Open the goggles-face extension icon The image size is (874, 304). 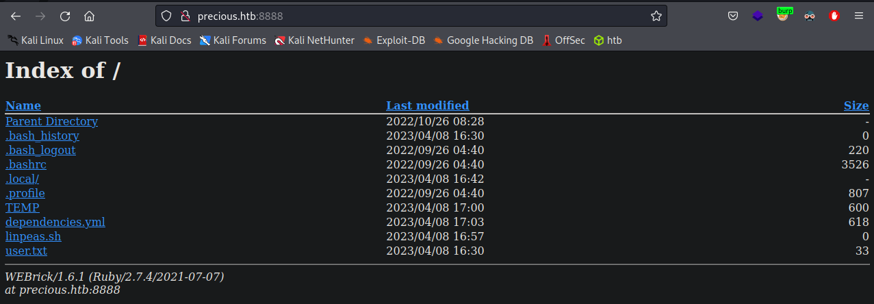pyautogui.click(x=810, y=16)
